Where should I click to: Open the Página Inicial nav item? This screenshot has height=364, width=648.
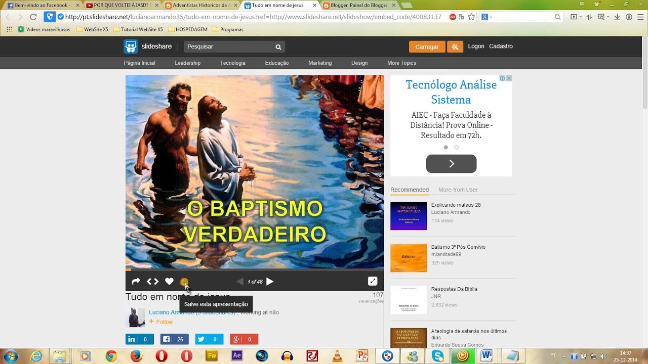tap(139, 63)
